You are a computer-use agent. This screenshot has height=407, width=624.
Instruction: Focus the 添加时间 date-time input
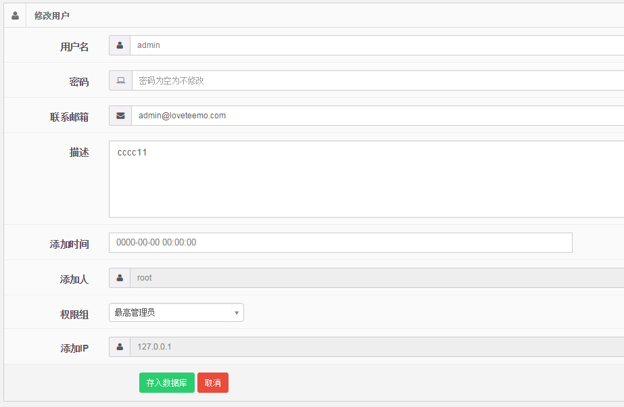(x=340, y=243)
